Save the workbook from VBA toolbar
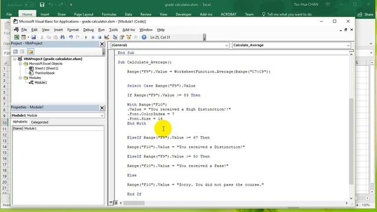The width and height of the screenshot is (377, 212). click(x=34, y=37)
